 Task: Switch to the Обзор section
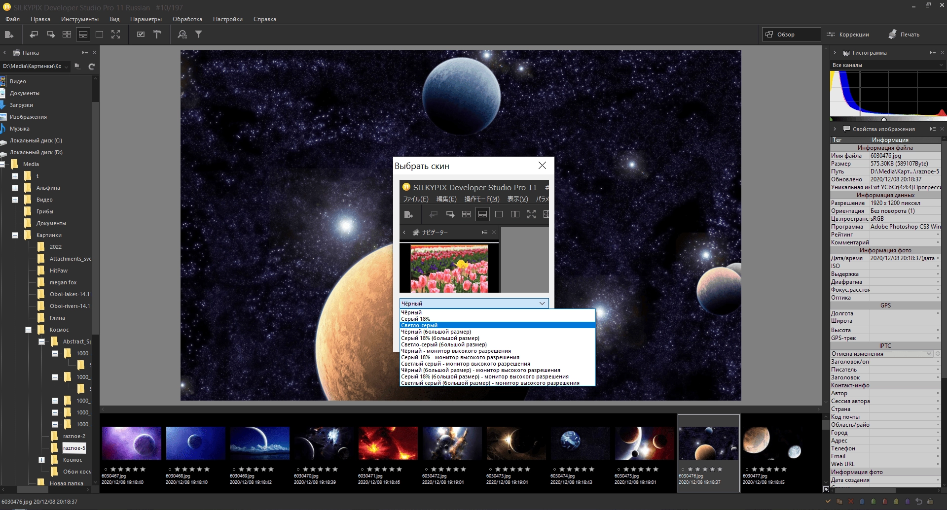(x=791, y=34)
